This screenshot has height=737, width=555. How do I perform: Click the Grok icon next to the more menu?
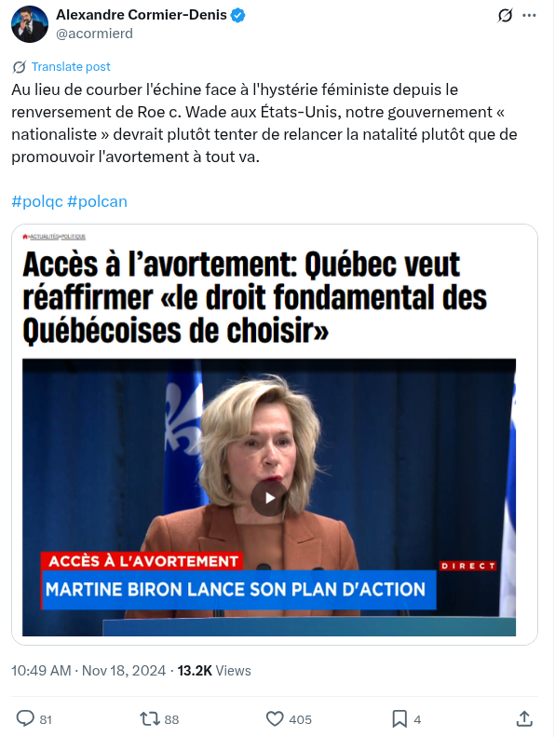506,16
